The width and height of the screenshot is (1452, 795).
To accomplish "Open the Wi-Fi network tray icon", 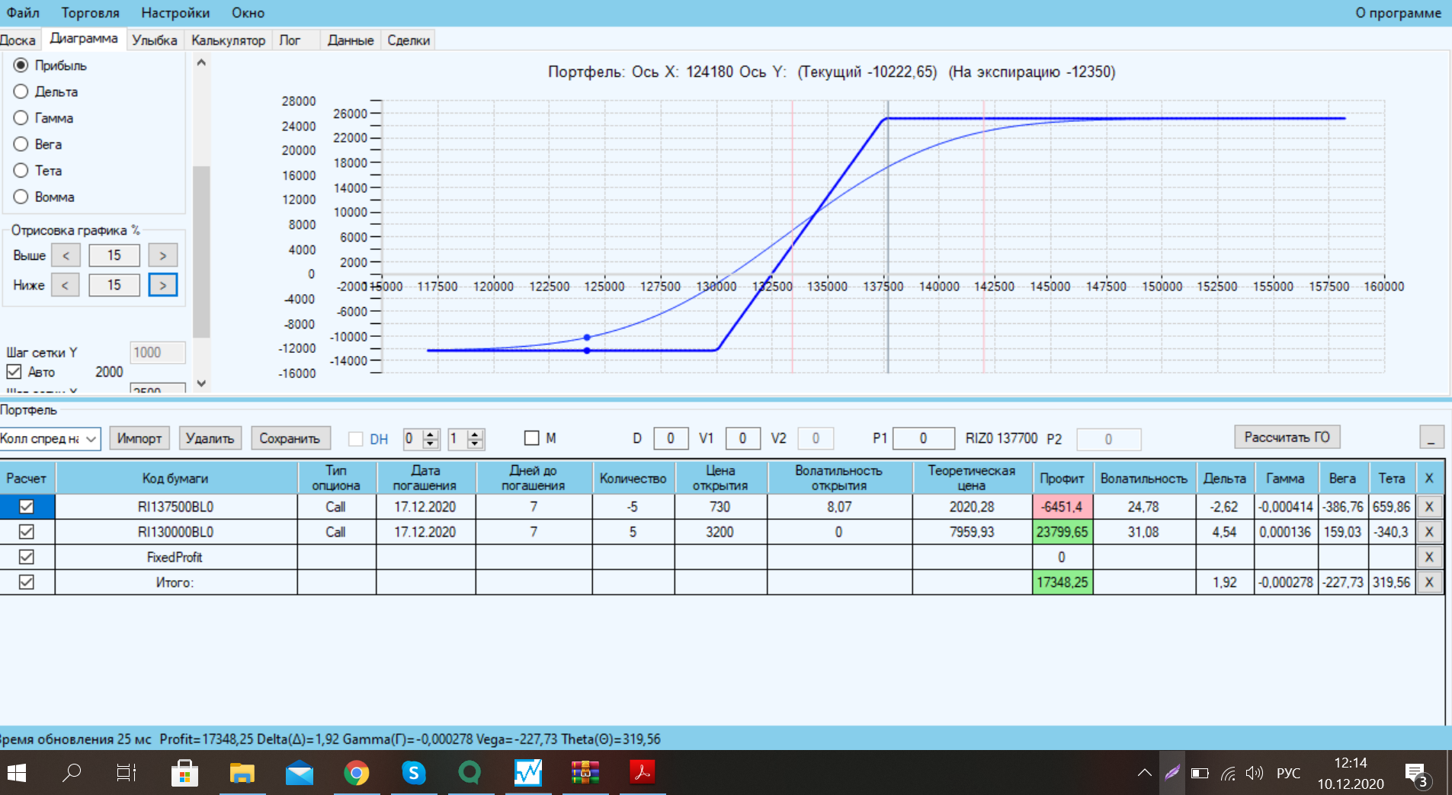I will (1227, 774).
